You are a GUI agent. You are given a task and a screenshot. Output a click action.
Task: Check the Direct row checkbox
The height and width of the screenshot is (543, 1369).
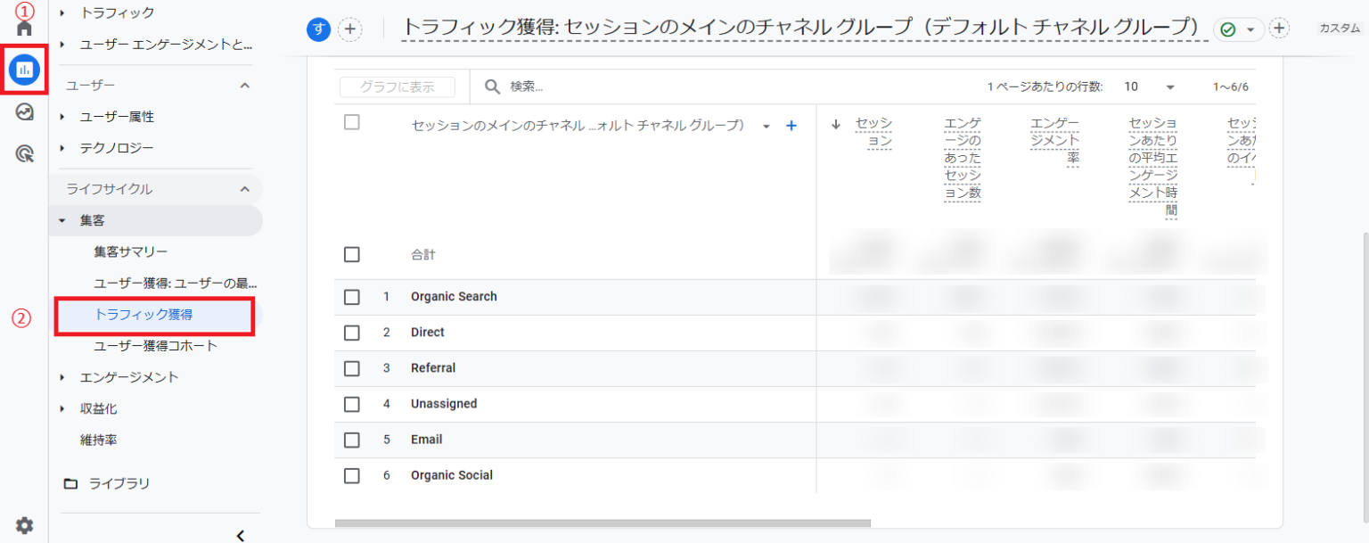(351, 332)
